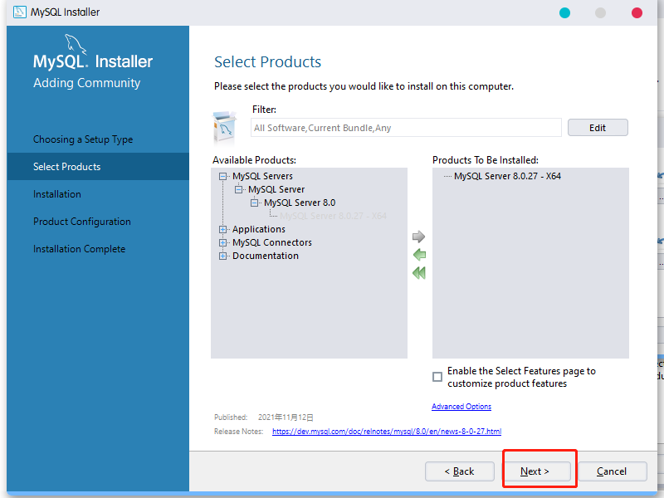Click the Back button

pyautogui.click(x=460, y=471)
